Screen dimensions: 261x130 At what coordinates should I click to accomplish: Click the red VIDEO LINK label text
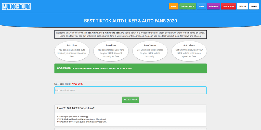click(x=77, y=84)
